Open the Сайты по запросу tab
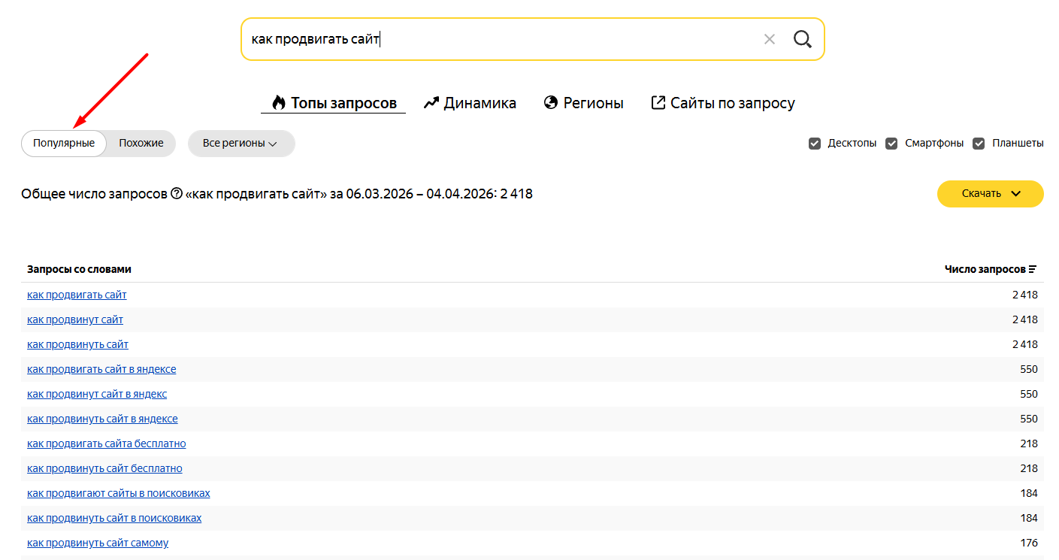Viewport: 1059px width, 560px height. pos(731,102)
